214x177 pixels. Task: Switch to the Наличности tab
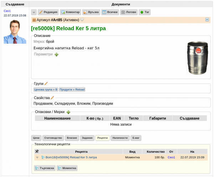(120, 138)
